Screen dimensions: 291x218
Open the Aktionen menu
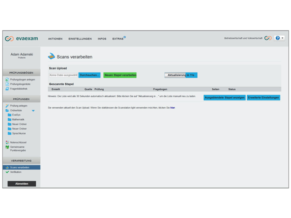tap(55, 39)
